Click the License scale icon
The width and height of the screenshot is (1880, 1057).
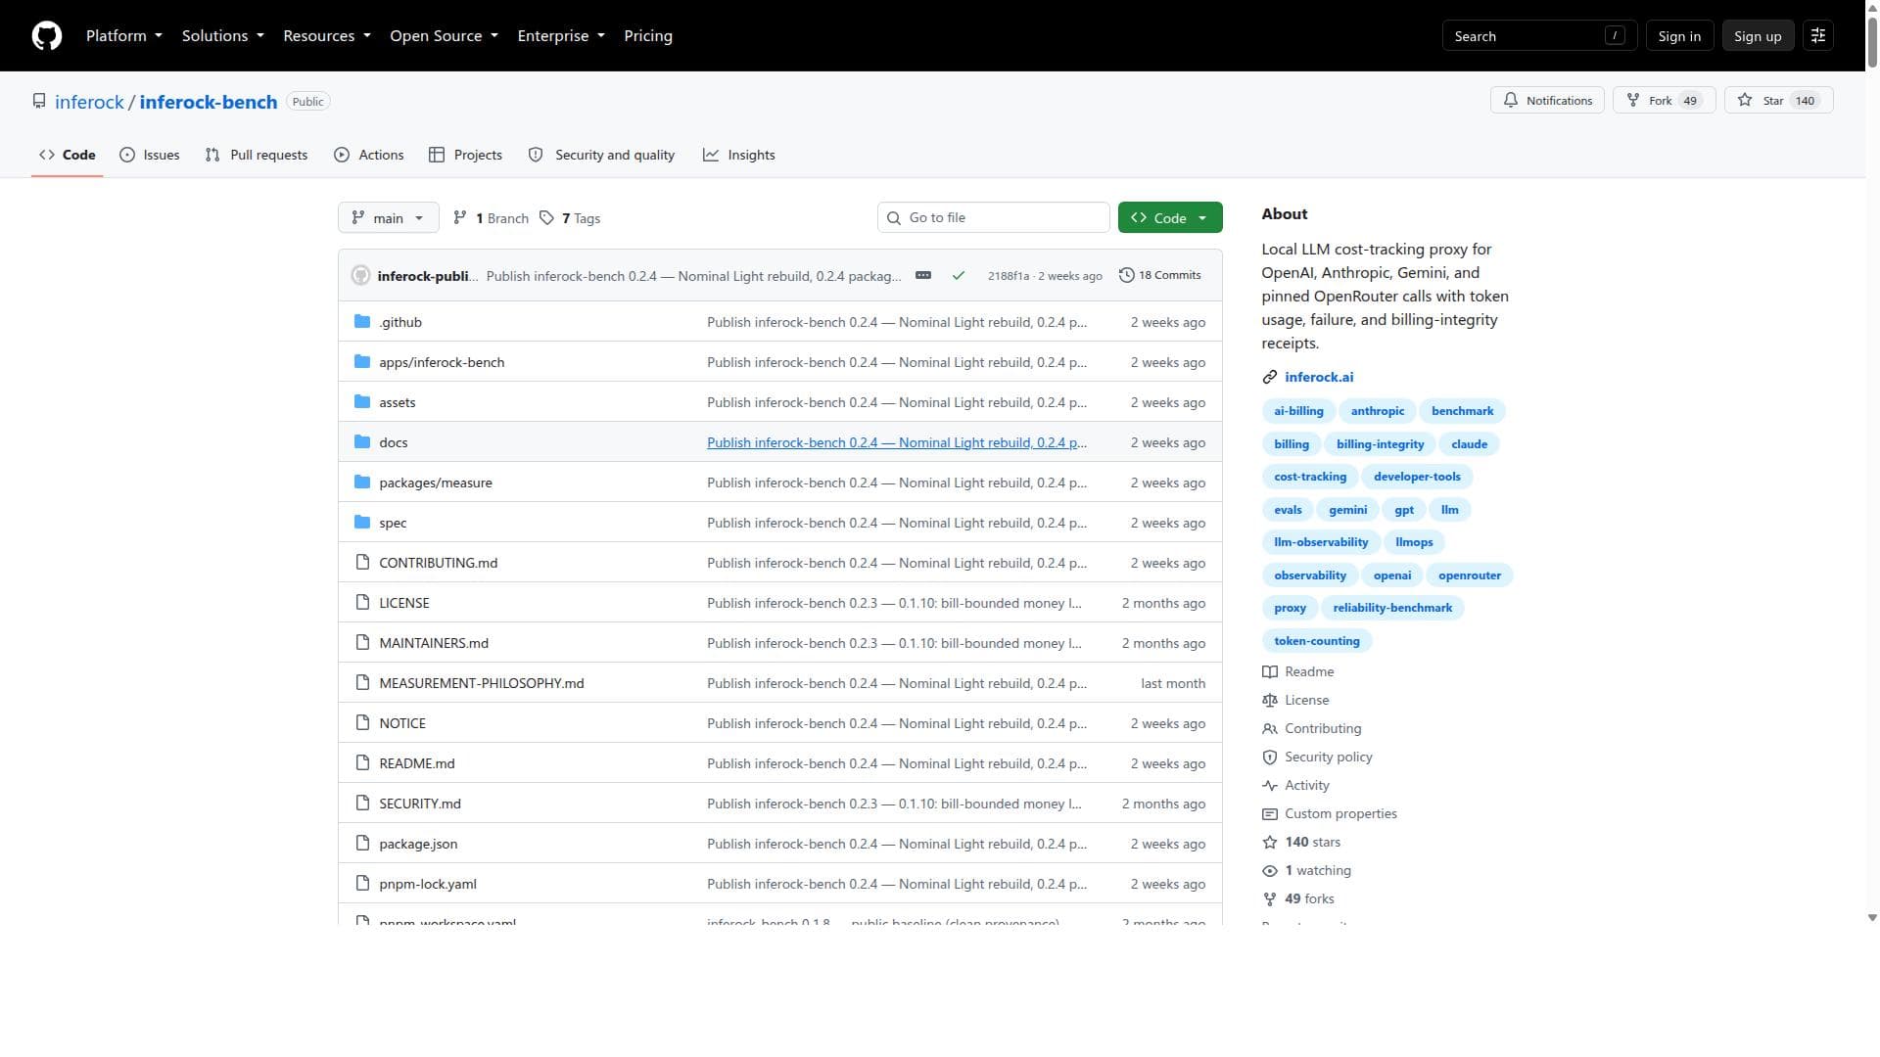(1270, 700)
